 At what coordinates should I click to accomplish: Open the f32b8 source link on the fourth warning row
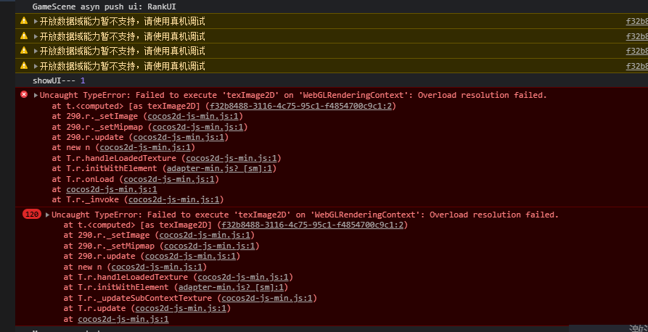(x=636, y=66)
